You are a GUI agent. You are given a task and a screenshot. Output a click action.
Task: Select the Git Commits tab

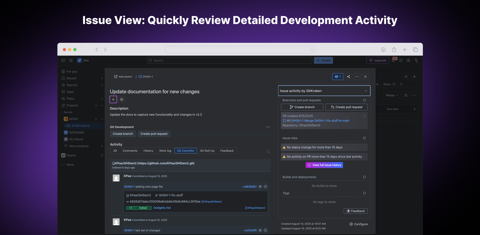click(185, 151)
